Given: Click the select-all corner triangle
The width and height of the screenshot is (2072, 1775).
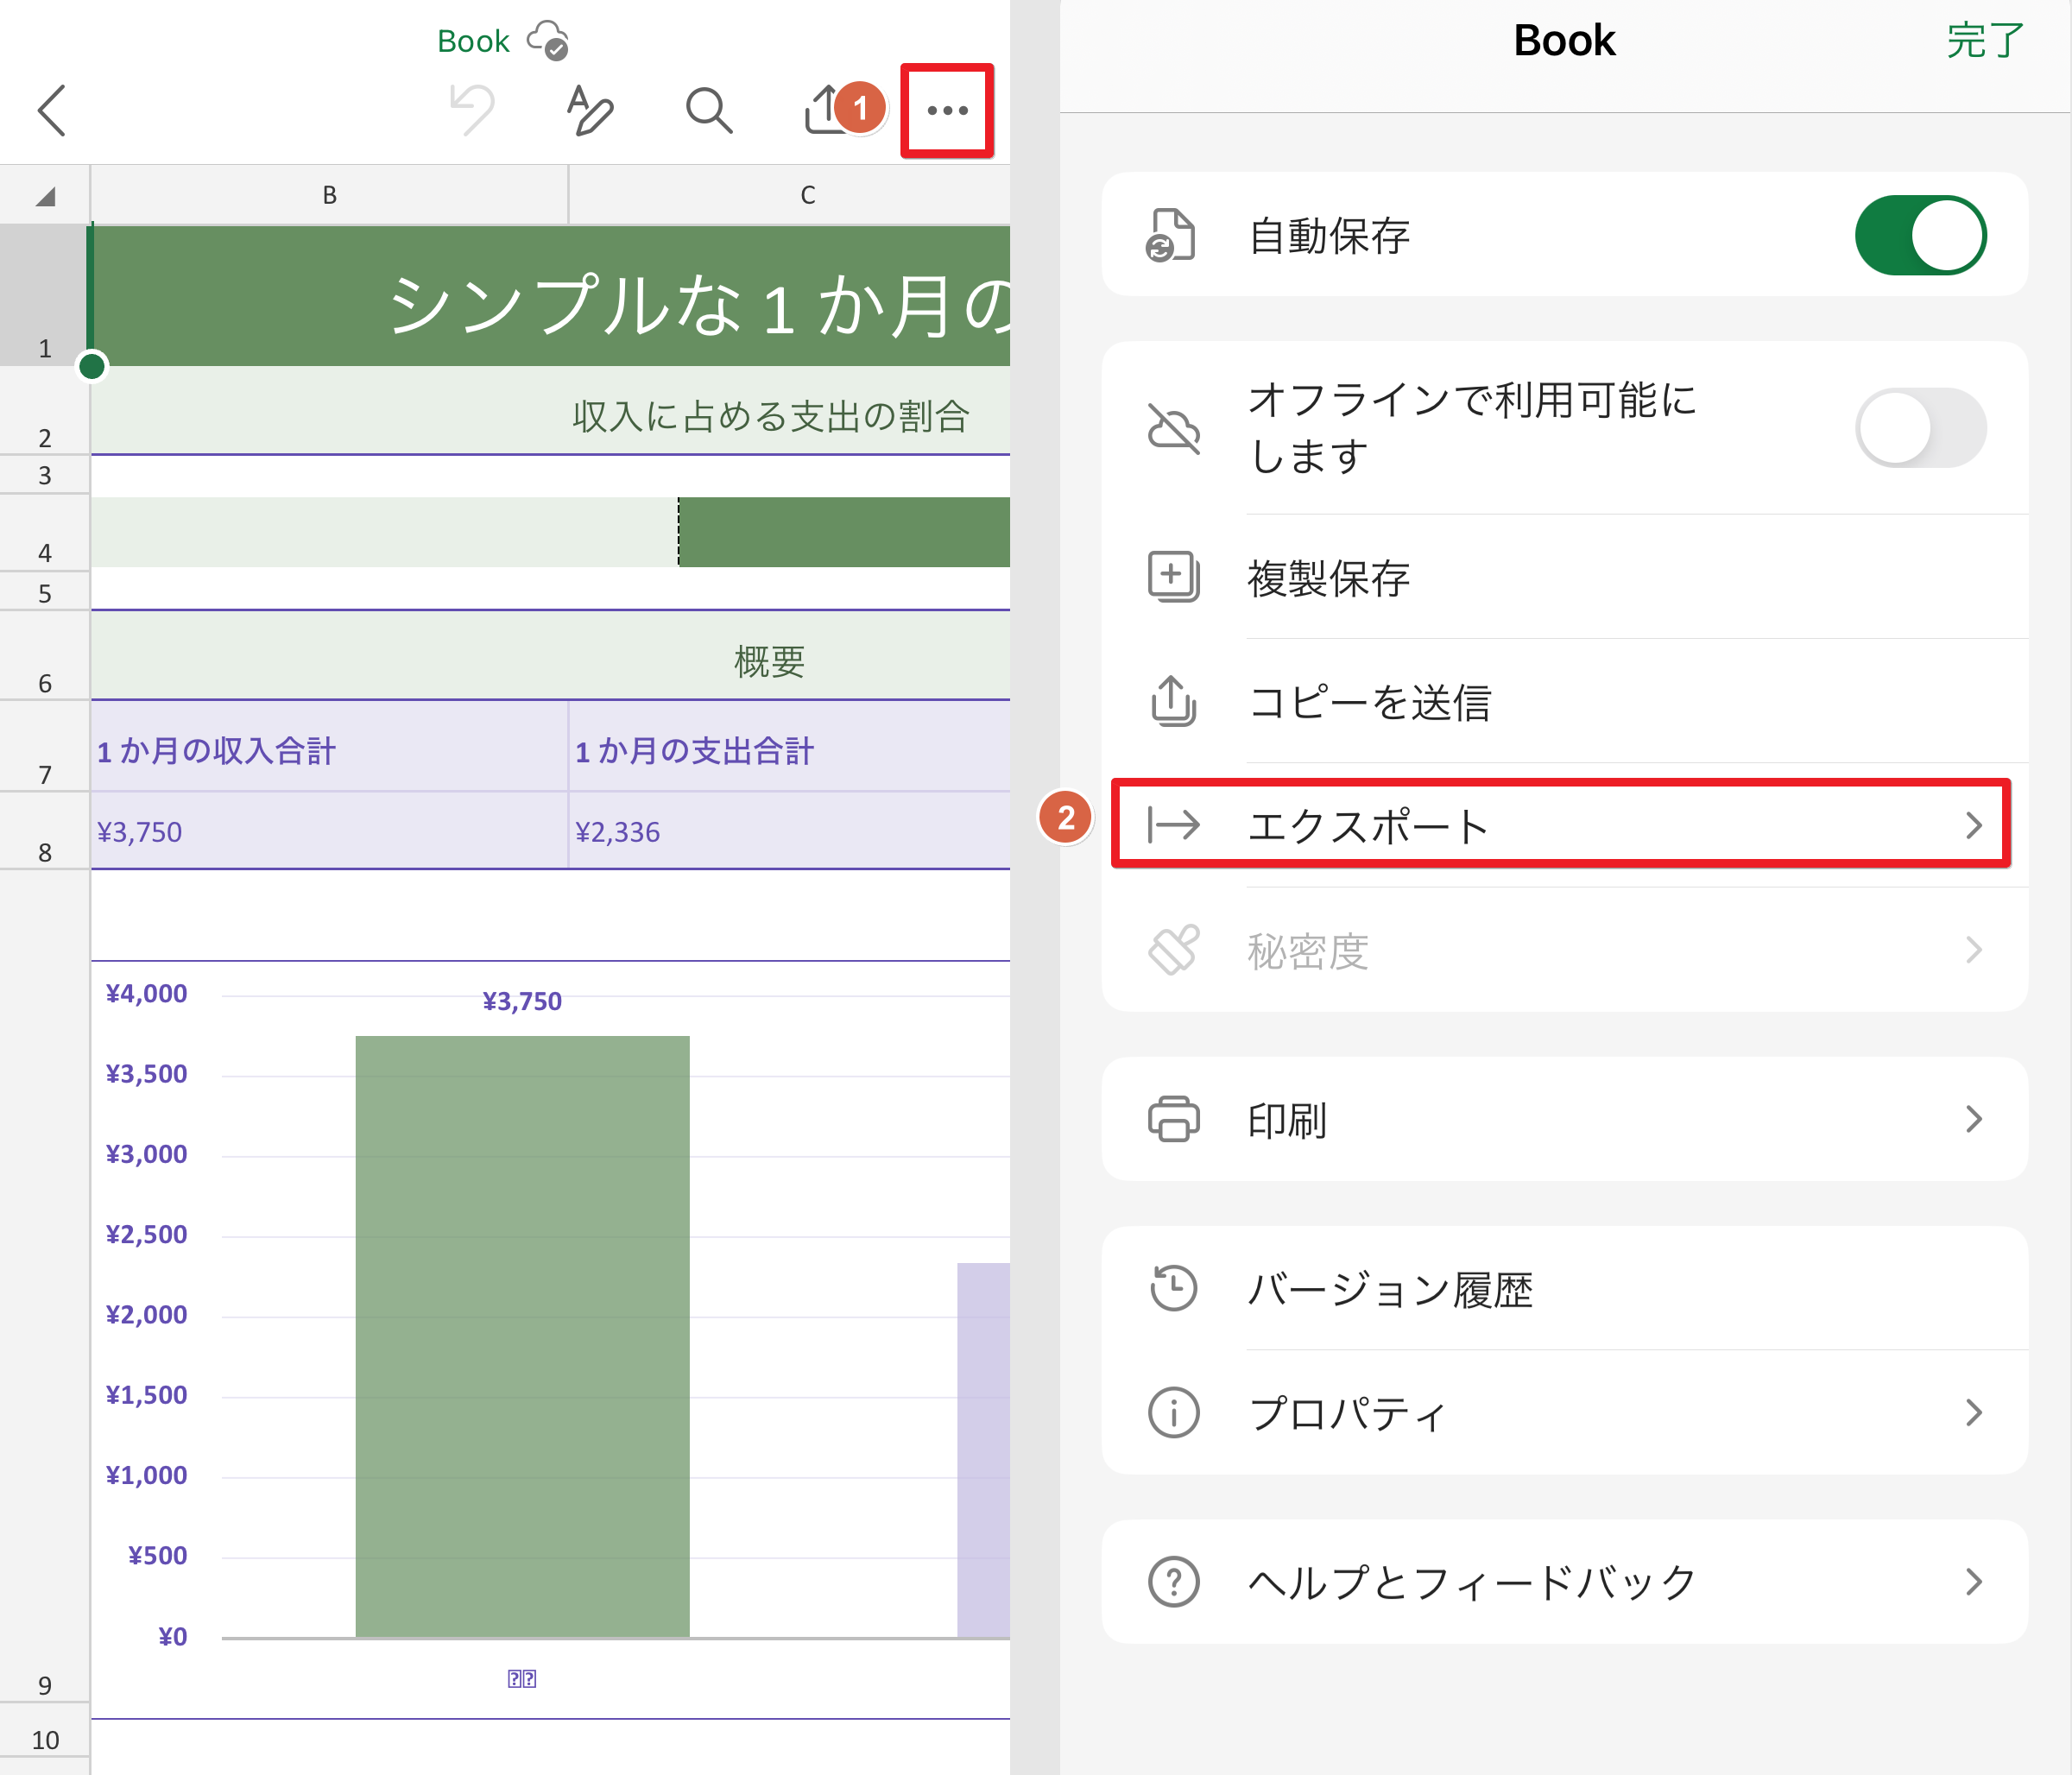Looking at the screenshot, I should [45, 196].
